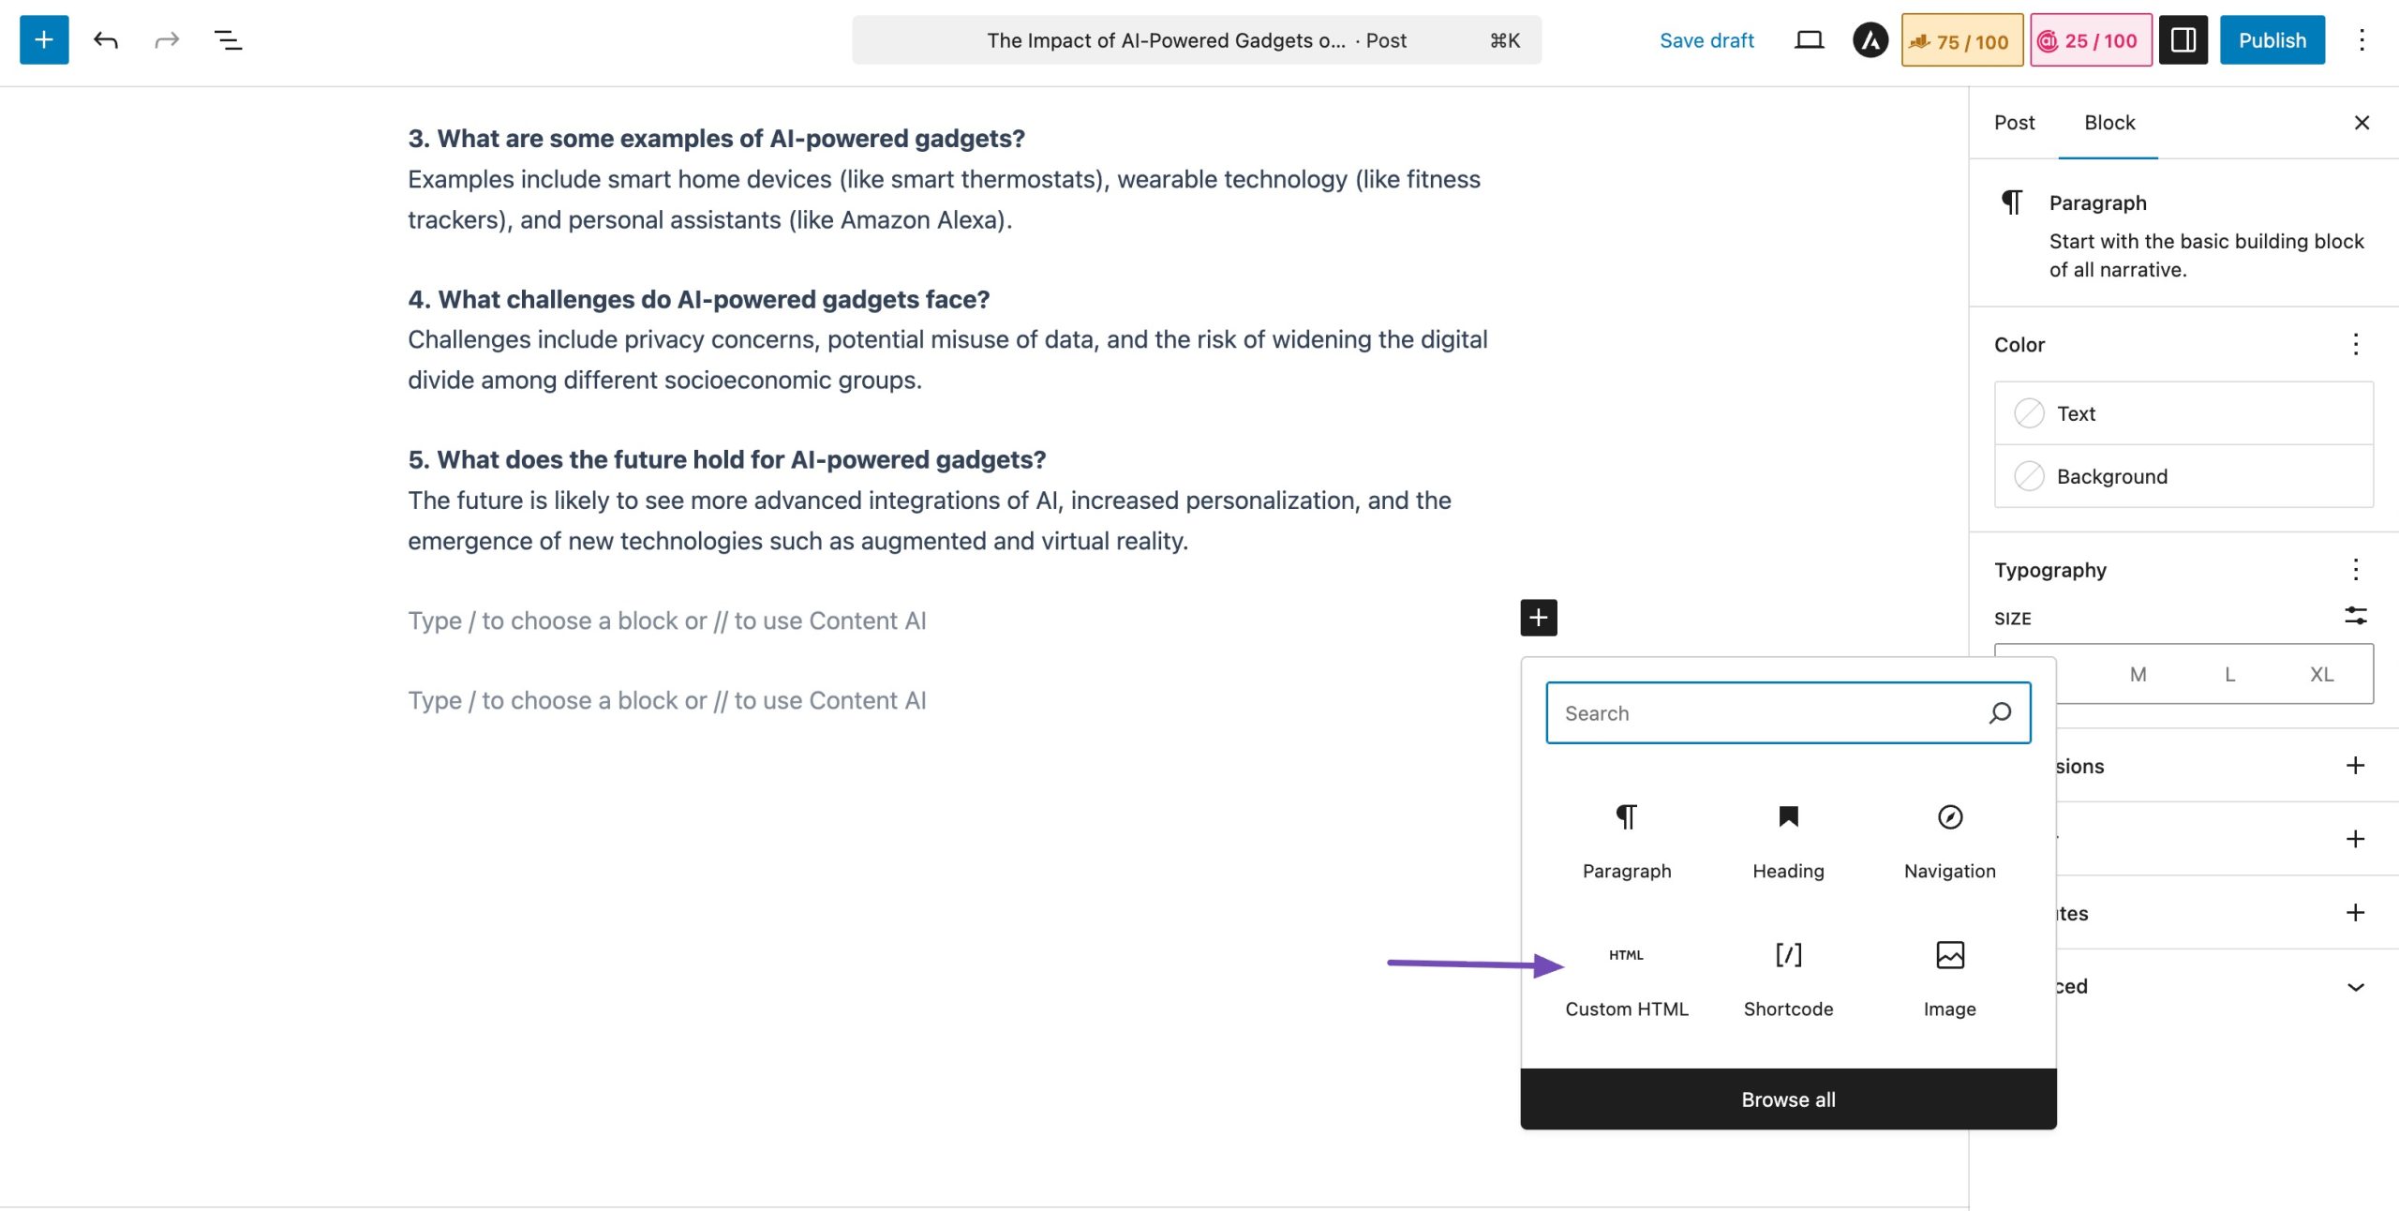Open the Typography options three-dot menu
This screenshot has height=1211, width=2399.
2355,569
